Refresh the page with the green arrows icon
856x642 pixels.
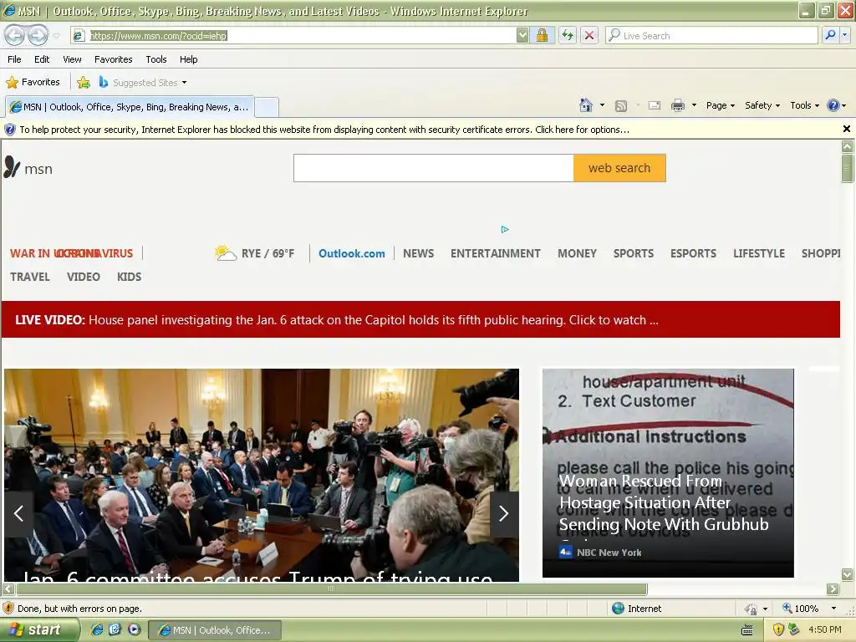point(568,35)
